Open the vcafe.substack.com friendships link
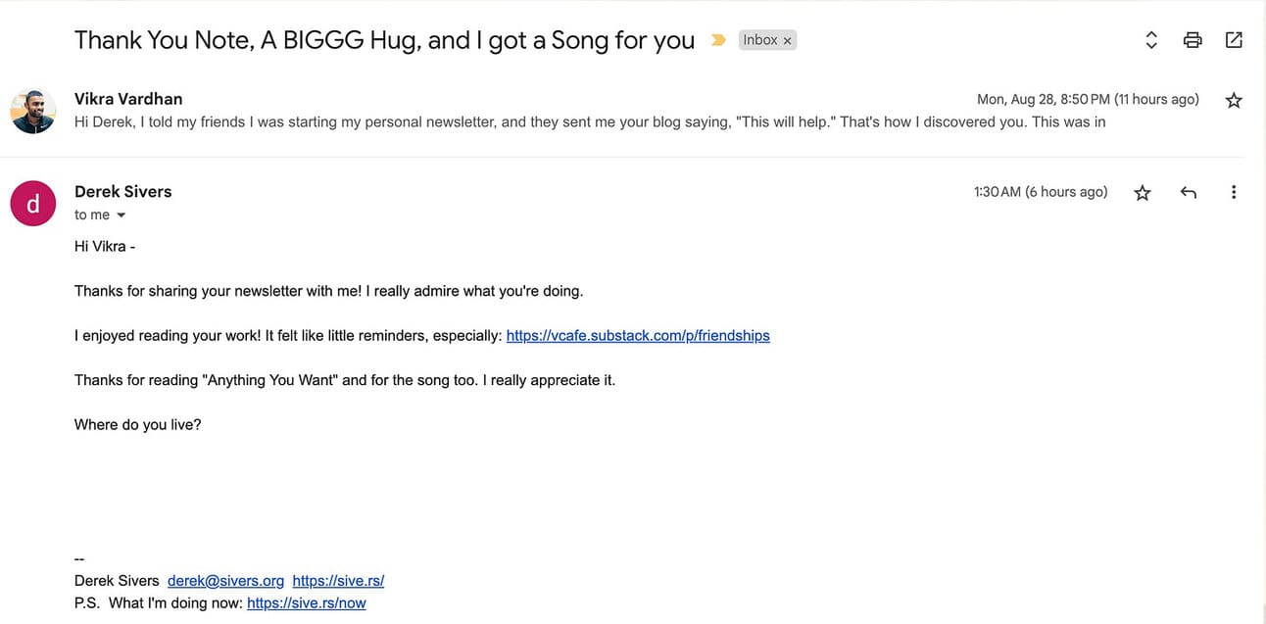 638,336
